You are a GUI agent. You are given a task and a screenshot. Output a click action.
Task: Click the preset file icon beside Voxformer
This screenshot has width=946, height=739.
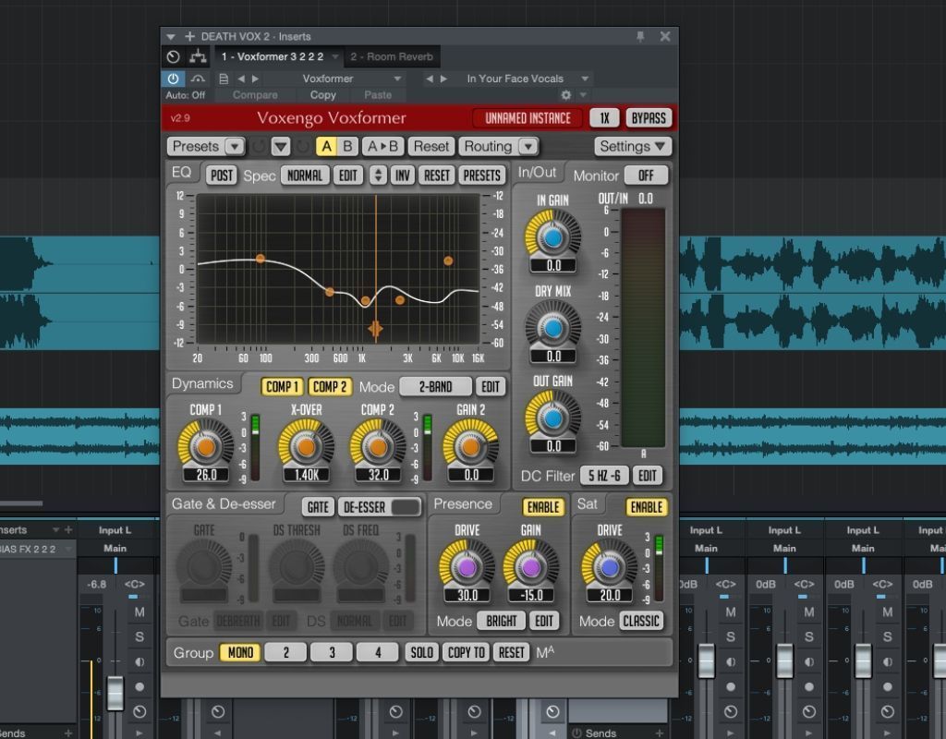pyautogui.click(x=224, y=79)
